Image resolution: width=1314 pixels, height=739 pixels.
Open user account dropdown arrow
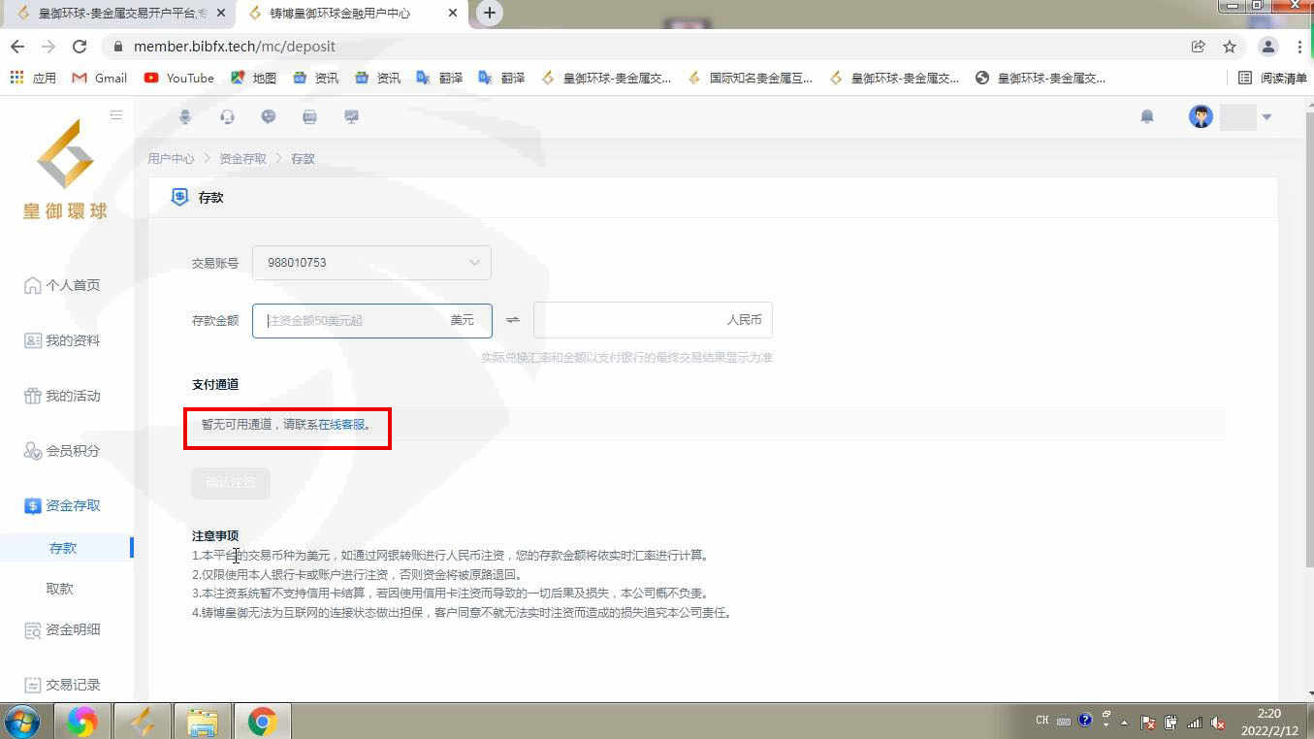(x=1266, y=117)
